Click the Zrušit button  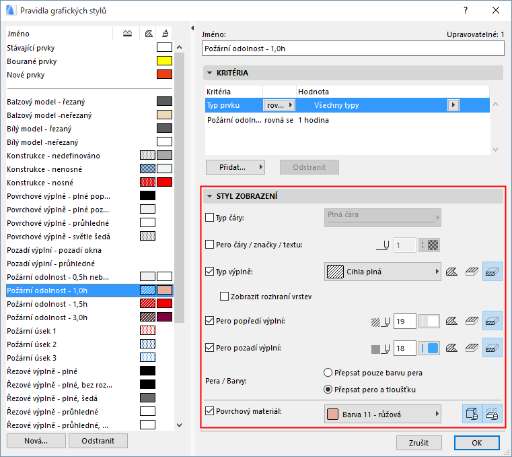[418, 443]
